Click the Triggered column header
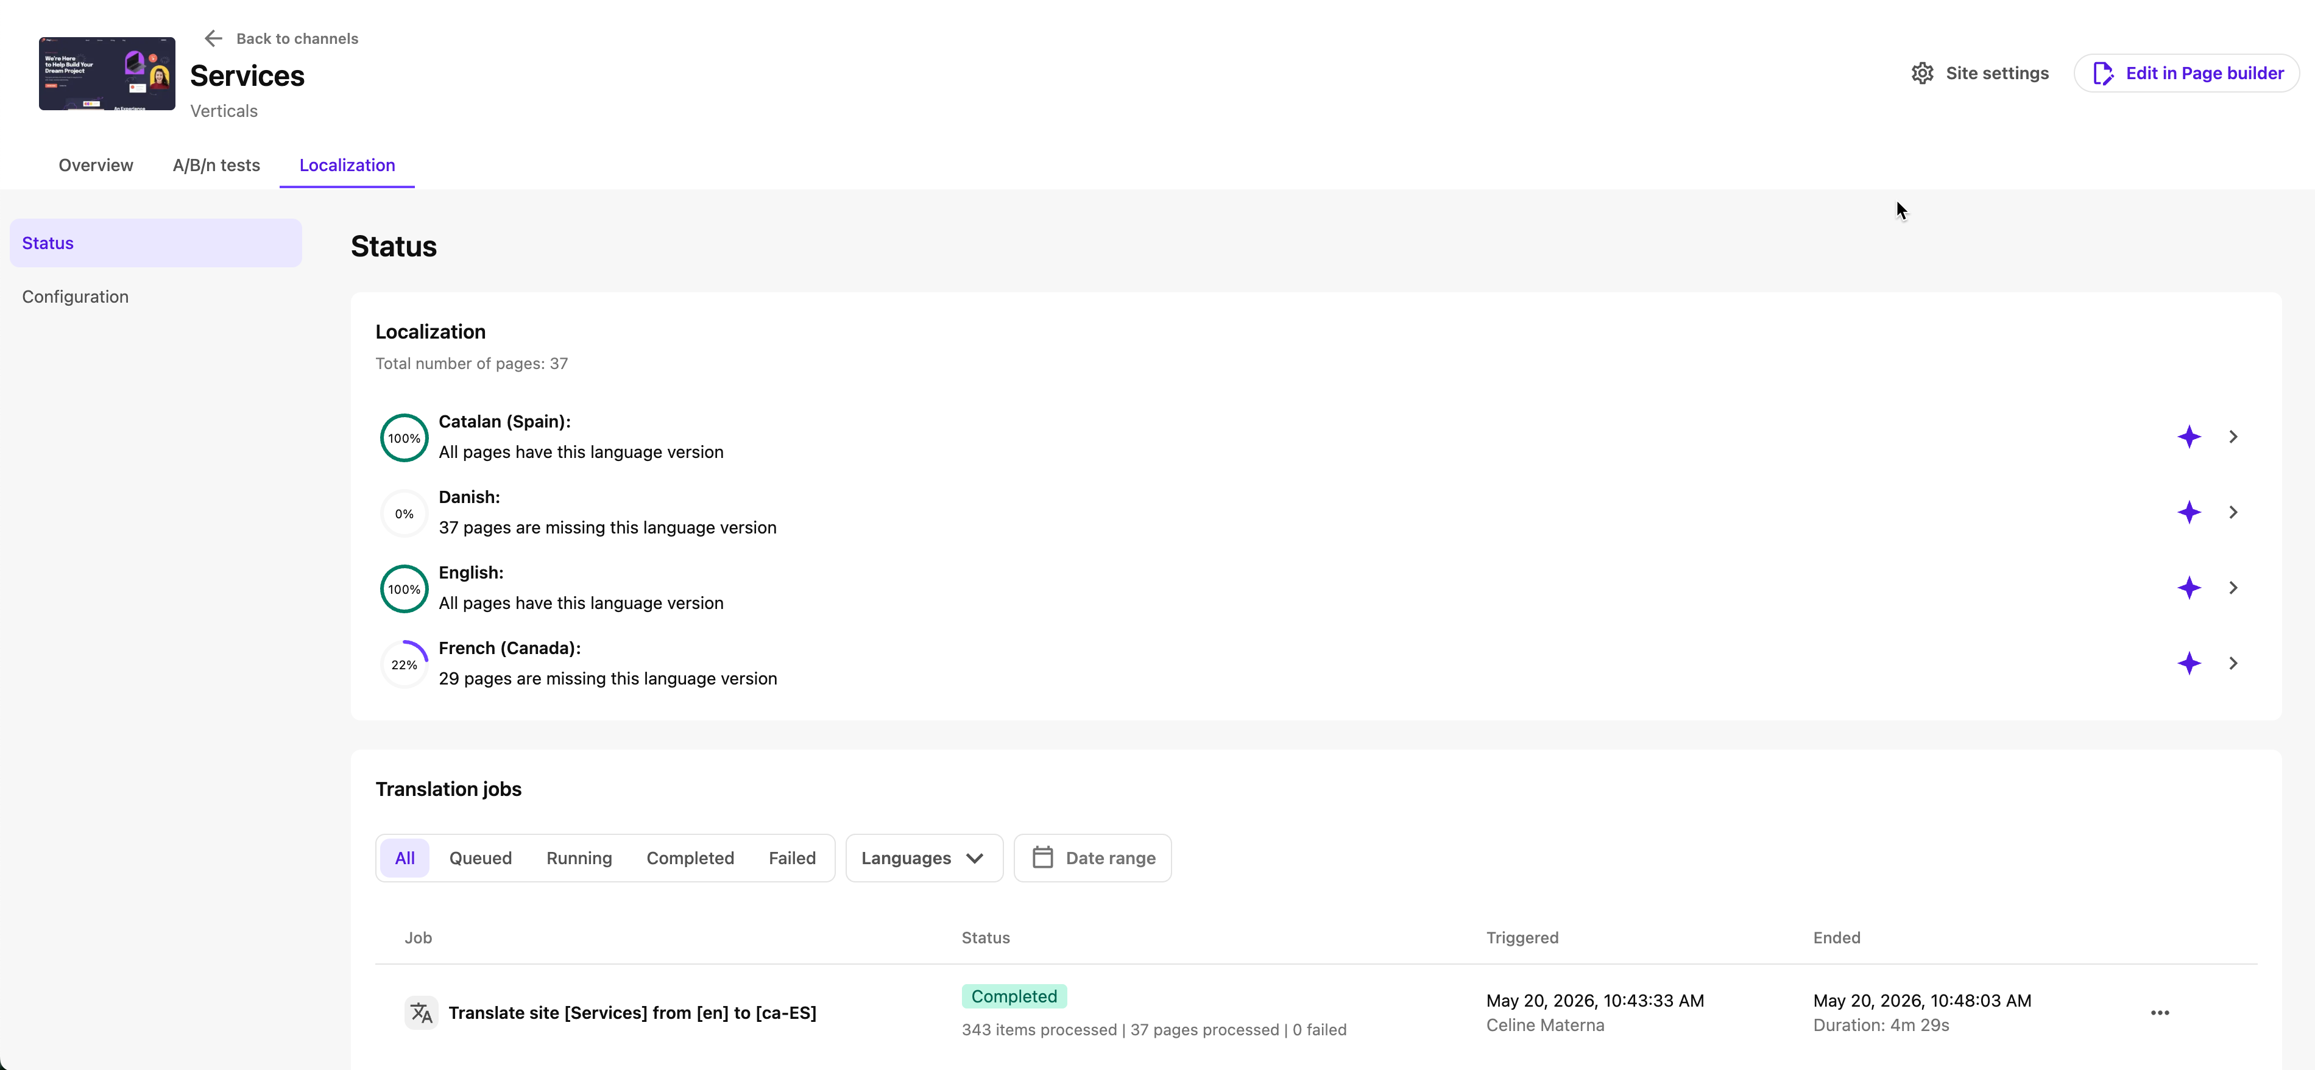2315x1070 pixels. coord(1521,938)
